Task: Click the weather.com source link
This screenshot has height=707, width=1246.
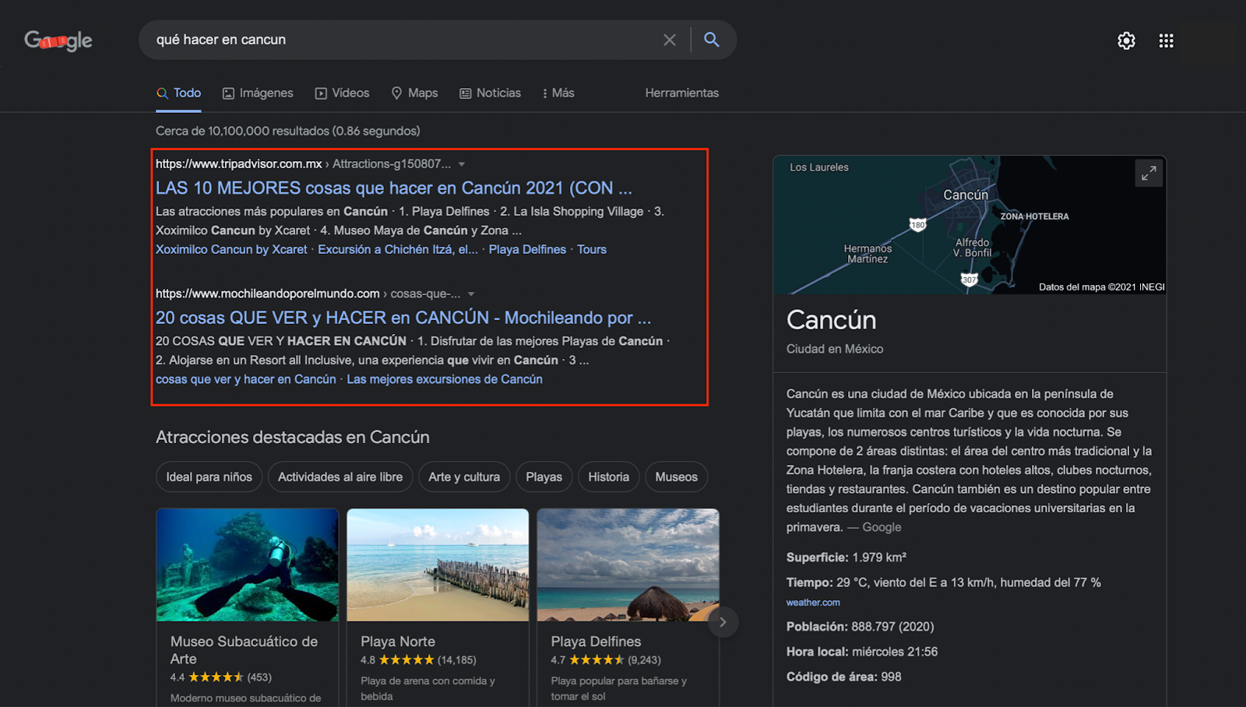Action: coord(812,602)
